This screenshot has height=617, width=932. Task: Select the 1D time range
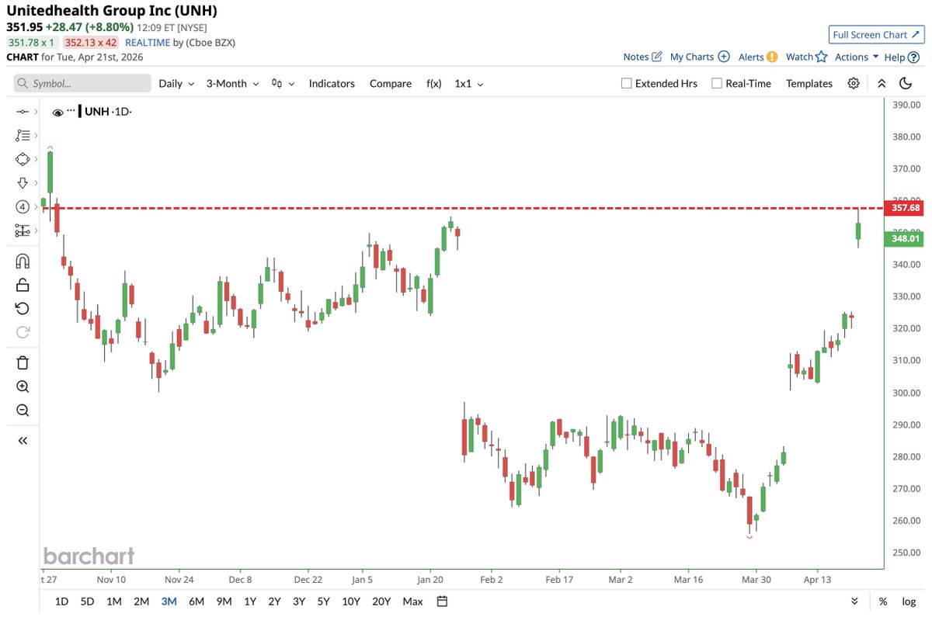click(x=62, y=601)
